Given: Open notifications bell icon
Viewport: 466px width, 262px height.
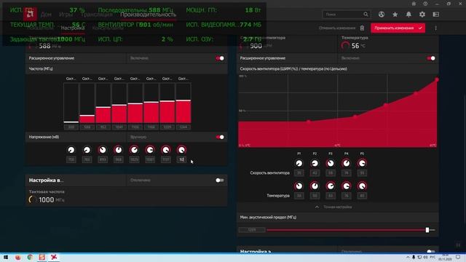Looking at the screenshot, I should point(408,15).
